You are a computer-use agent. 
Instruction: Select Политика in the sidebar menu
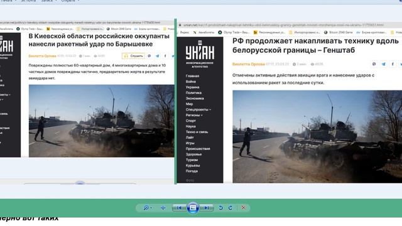click(193, 93)
